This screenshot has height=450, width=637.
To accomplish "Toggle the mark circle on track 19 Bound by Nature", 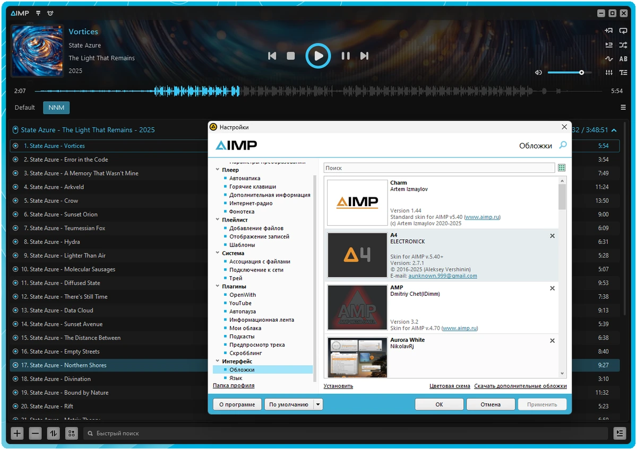I will [x=15, y=393].
